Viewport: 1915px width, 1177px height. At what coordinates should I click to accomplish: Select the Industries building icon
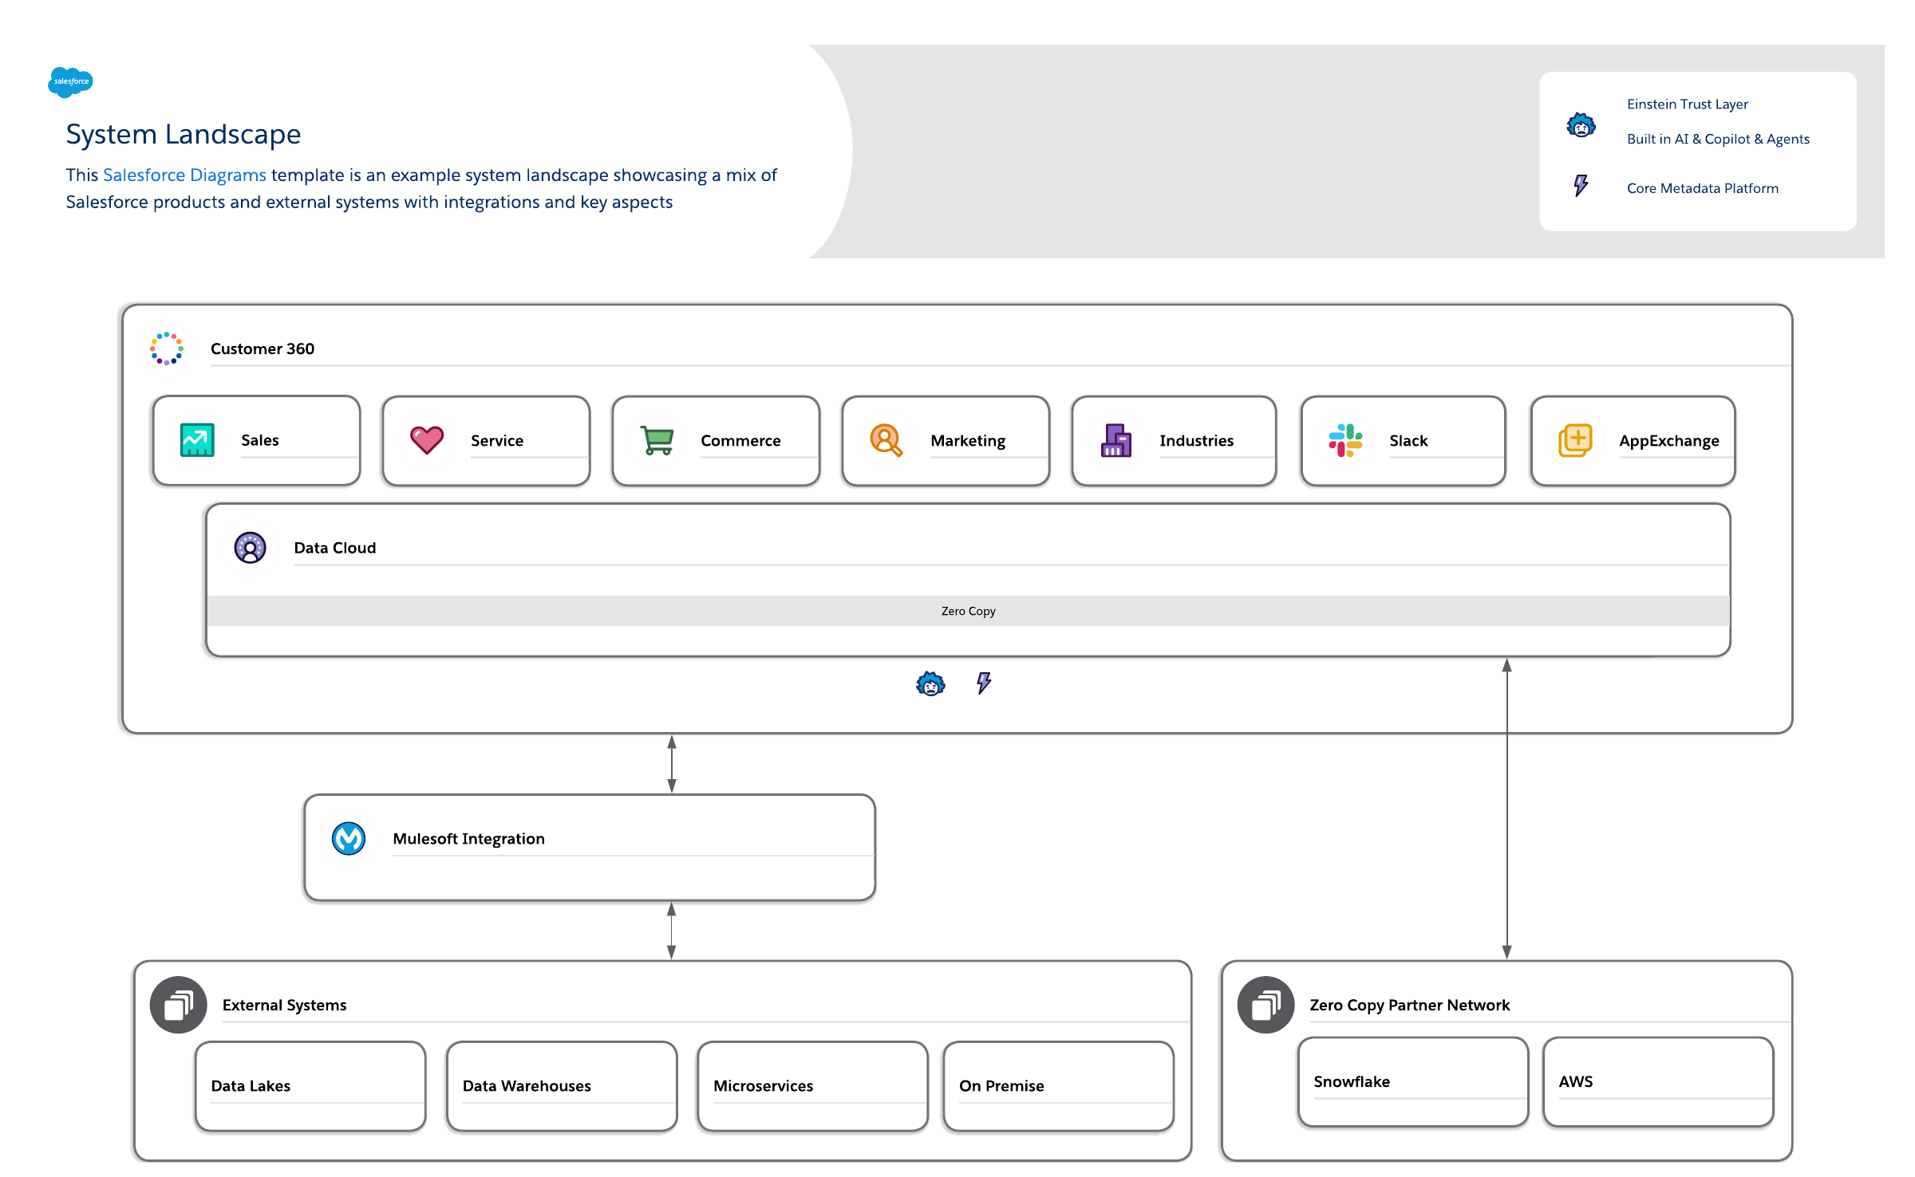1116,440
